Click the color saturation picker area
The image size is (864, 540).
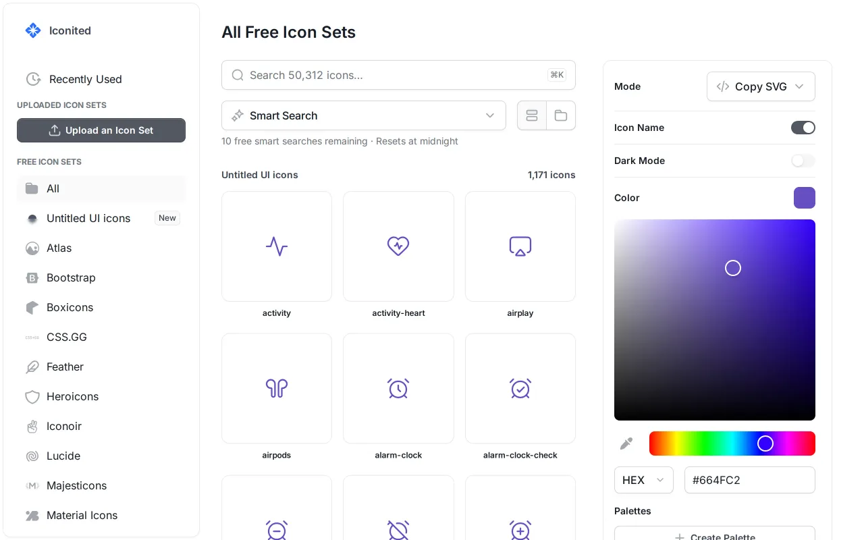tap(715, 320)
